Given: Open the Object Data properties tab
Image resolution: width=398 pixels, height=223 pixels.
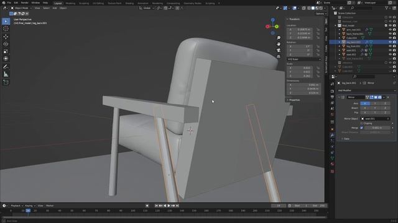Looking at the screenshot, I should 332,159.
